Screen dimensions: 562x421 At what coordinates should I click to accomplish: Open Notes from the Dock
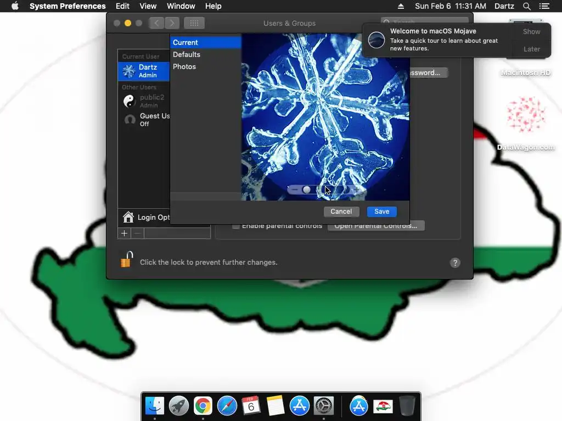pos(276,406)
